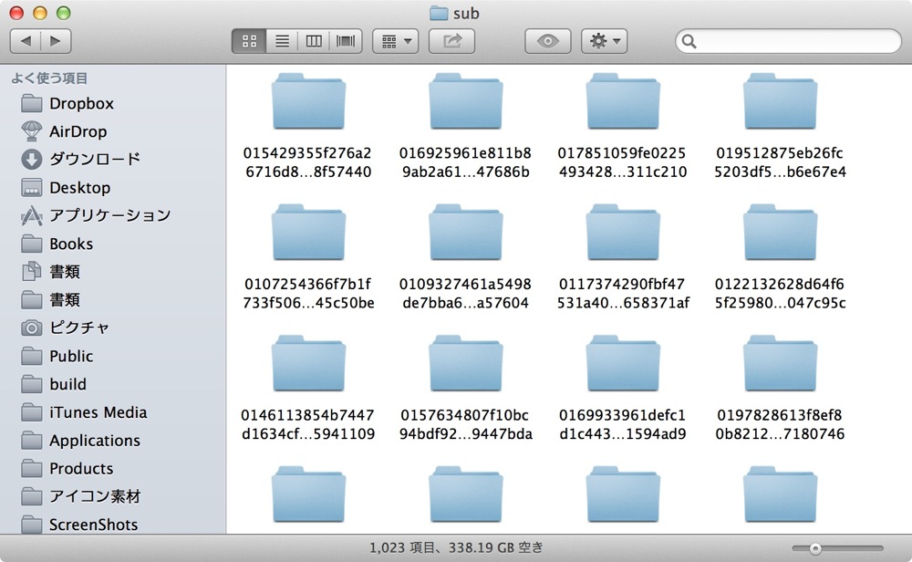Go back with the left arrow button

(x=26, y=41)
